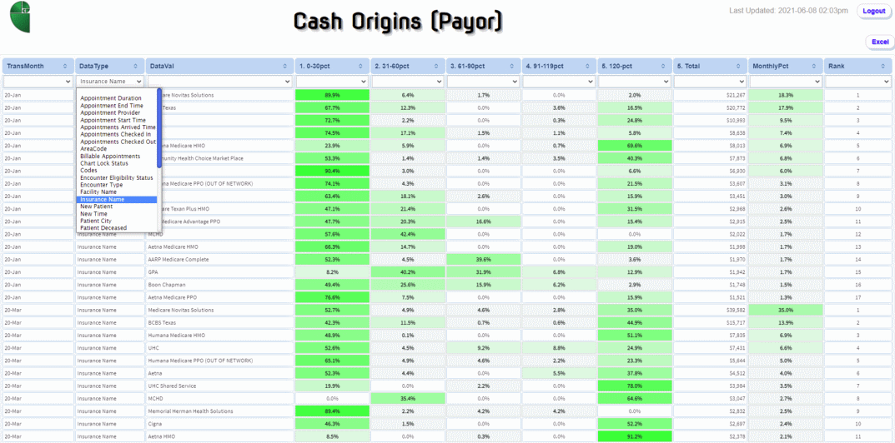Image resolution: width=895 pixels, height=443 pixels.
Task: Click the $39,582 total cell
Action: pos(710,310)
